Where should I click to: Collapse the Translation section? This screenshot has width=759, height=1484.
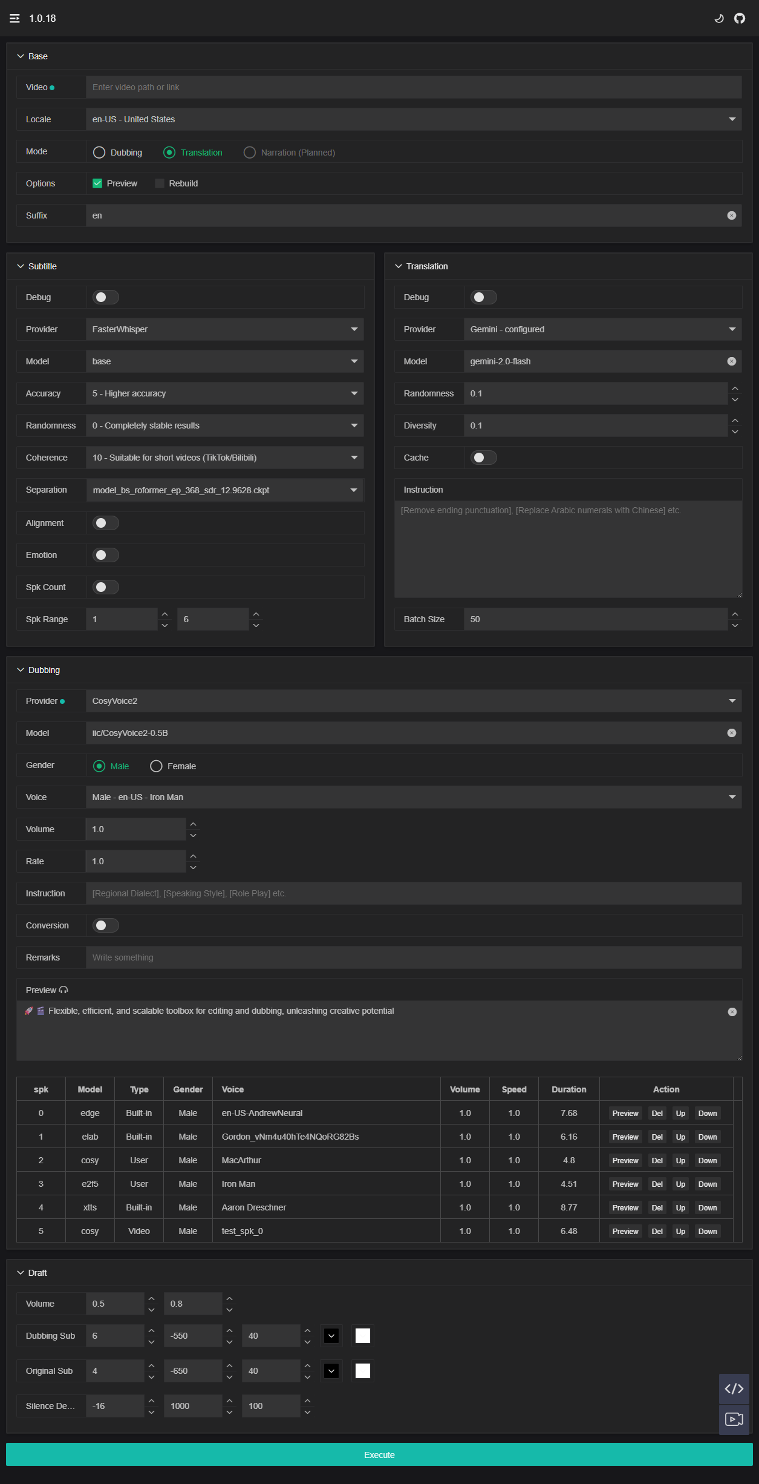pos(399,266)
